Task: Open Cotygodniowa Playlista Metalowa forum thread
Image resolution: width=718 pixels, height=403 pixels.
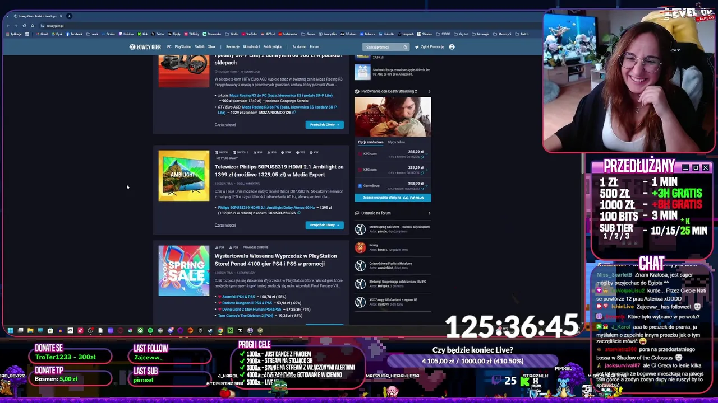Action: pyautogui.click(x=390, y=263)
